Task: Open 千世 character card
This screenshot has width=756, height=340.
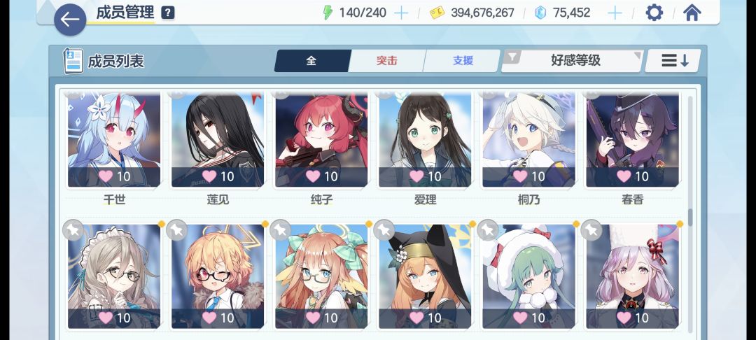Action: pyautogui.click(x=114, y=140)
